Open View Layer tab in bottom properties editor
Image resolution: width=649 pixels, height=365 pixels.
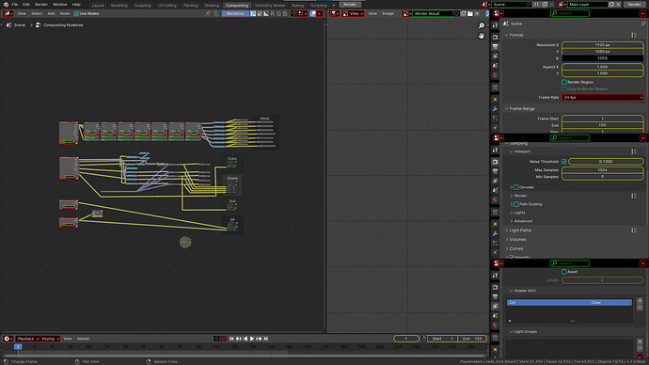click(x=495, y=307)
